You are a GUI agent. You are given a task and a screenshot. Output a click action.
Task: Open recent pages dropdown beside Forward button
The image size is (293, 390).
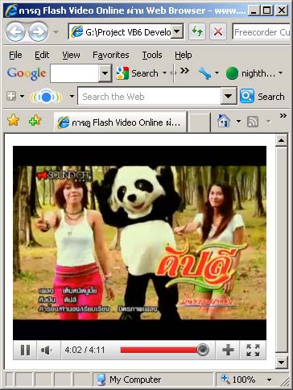tap(56, 32)
